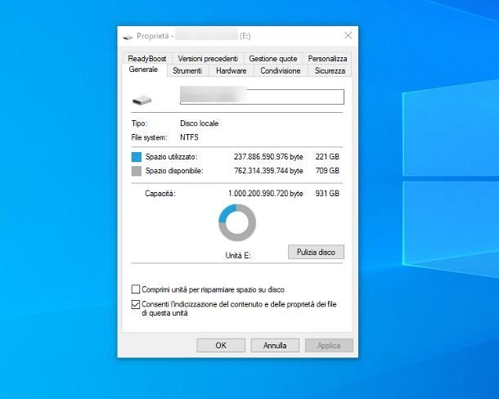The image size is (499, 399).
Task: Select the Gestione quote tab
Action: point(272,59)
